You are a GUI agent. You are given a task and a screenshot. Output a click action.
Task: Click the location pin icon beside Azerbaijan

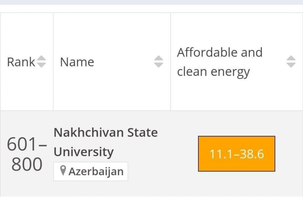pos(63,170)
